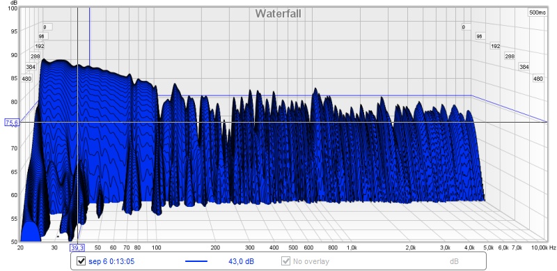The height and width of the screenshot is (271, 557).
Task: Click the 100 Hz frequency axis label
Action: click(156, 247)
